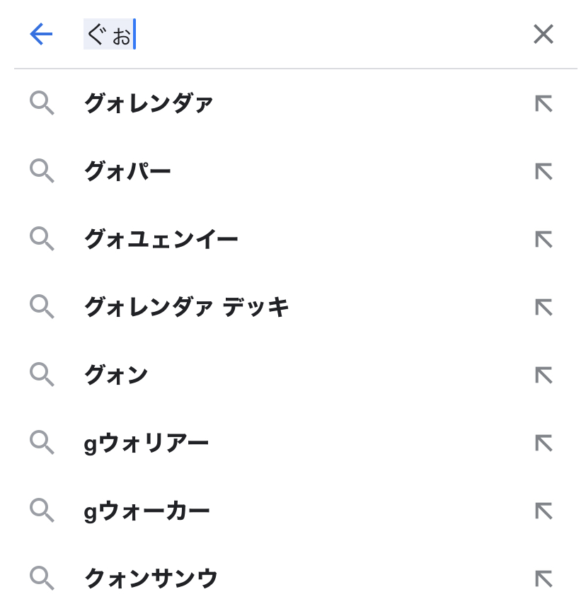
Task: Open the クォンサンウ suggestion
Action: pos(151,579)
